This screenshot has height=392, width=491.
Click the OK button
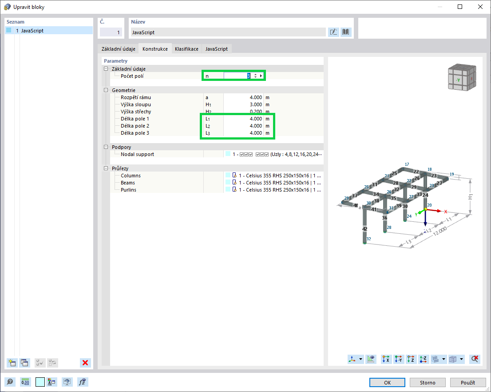tap(388, 383)
